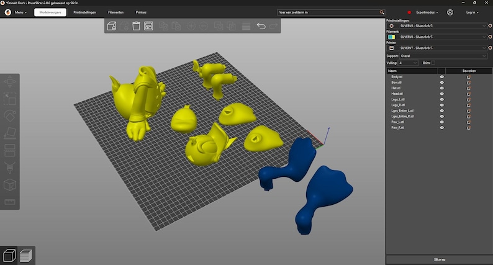Click the Delete all trash icon
The width and height of the screenshot is (493, 265).
click(x=136, y=26)
